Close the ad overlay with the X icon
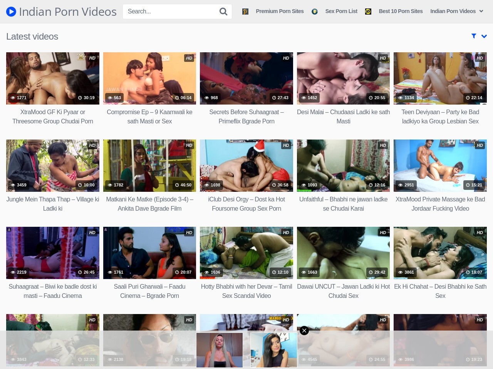Viewport: 493px width, 369px height. [304, 331]
